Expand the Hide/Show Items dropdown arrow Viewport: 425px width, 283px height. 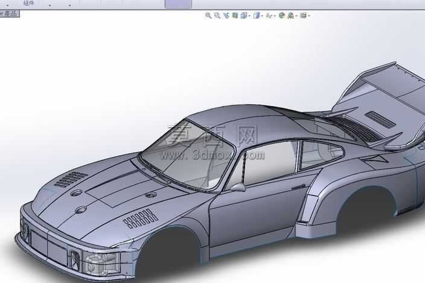(x=275, y=16)
